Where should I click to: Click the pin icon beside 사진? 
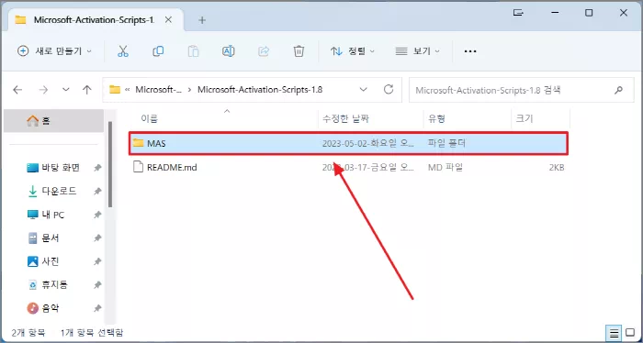click(97, 261)
